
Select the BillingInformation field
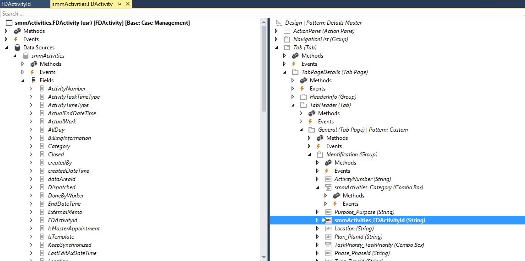click(x=69, y=138)
